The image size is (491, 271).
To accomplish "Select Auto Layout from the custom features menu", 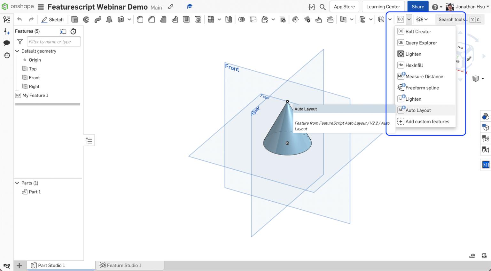I will click(x=417, y=110).
